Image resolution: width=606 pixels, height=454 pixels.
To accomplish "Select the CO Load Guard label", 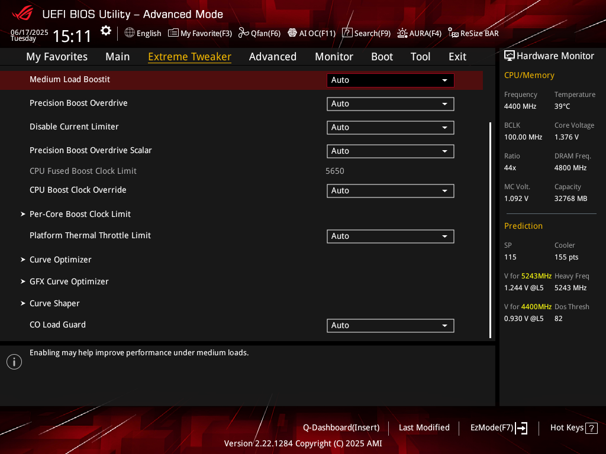I will pyautogui.click(x=57, y=325).
